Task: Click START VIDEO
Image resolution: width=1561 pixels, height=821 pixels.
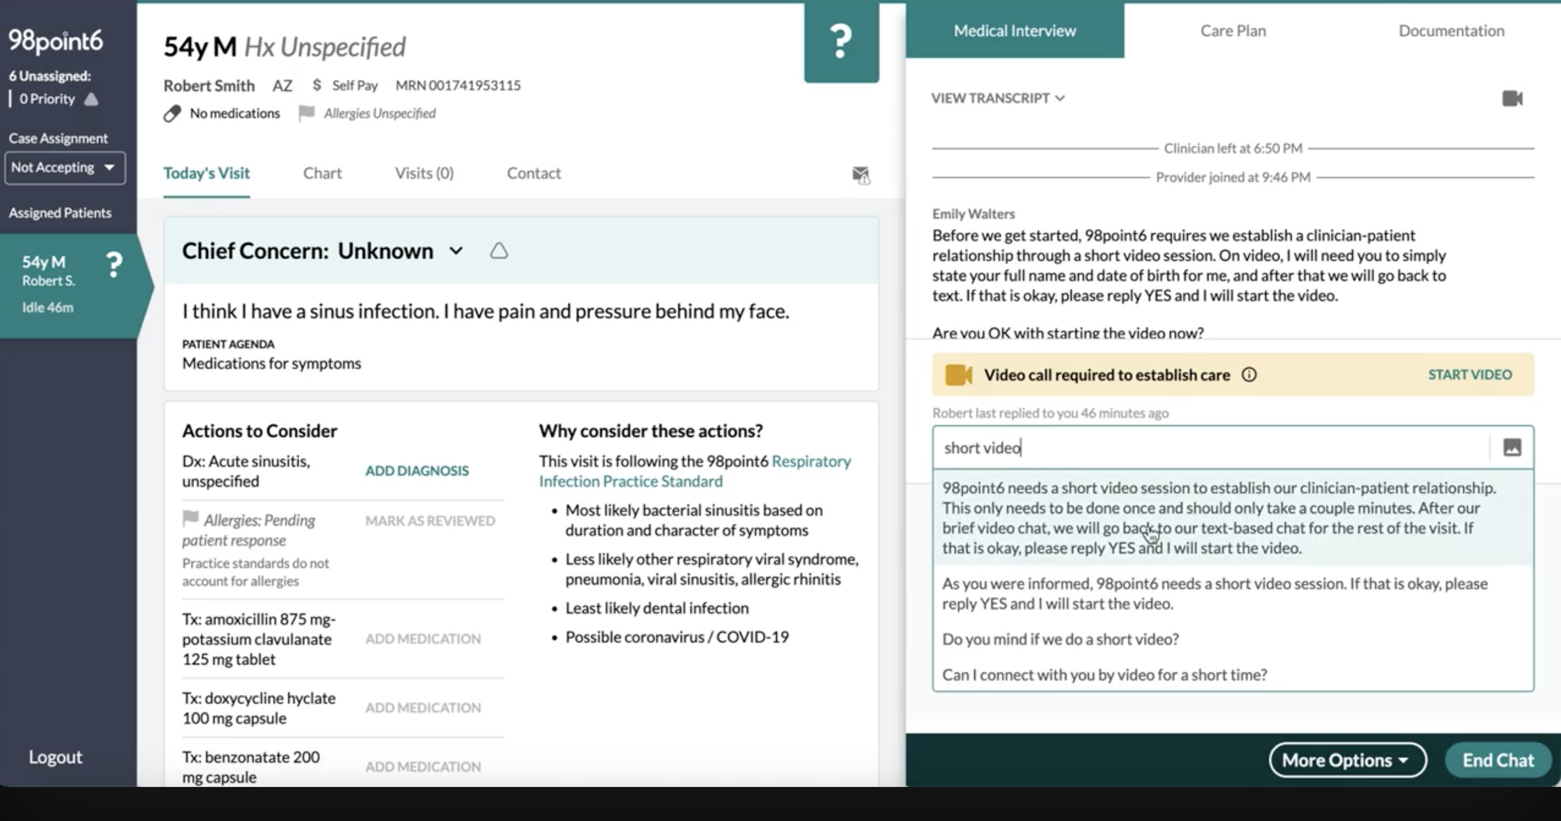Action: click(x=1469, y=374)
